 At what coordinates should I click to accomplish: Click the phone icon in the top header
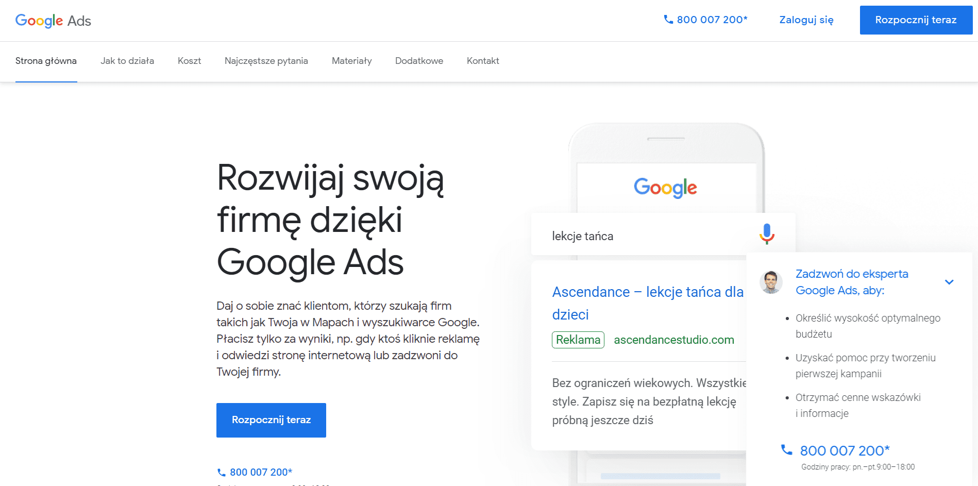668,19
